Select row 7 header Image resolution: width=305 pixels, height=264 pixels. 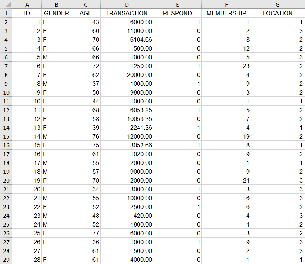tap(6, 66)
